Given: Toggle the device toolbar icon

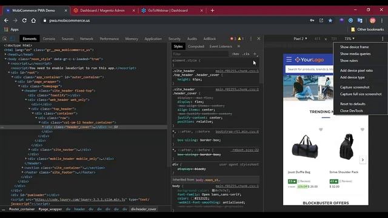Looking at the screenshot, I should pos(12,39).
